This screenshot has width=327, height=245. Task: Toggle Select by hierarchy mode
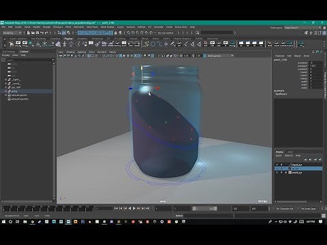coord(59,33)
